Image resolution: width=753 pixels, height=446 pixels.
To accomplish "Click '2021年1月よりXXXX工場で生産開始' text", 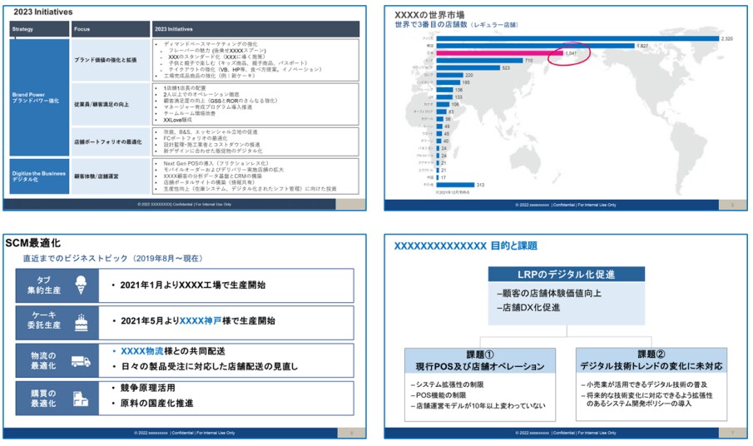I will pyautogui.click(x=192, y=285).
